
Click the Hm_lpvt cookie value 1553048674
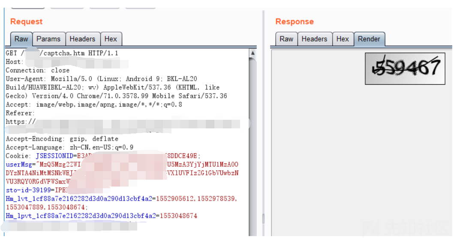click(178, 216)
